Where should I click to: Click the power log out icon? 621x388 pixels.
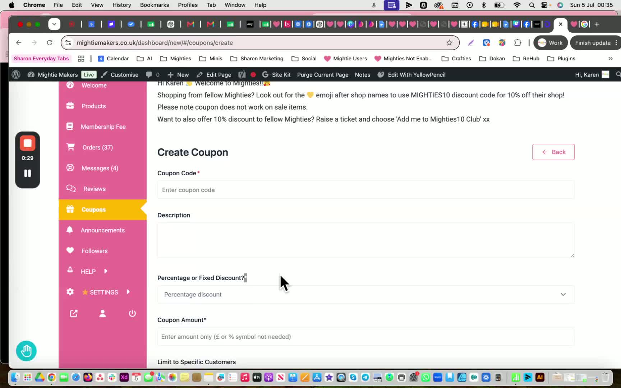(132, 314)
